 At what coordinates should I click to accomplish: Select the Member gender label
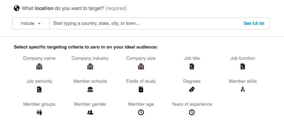pos(90,104)
